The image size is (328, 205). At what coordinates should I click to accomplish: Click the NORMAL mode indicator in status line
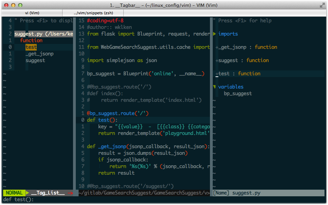14,193
